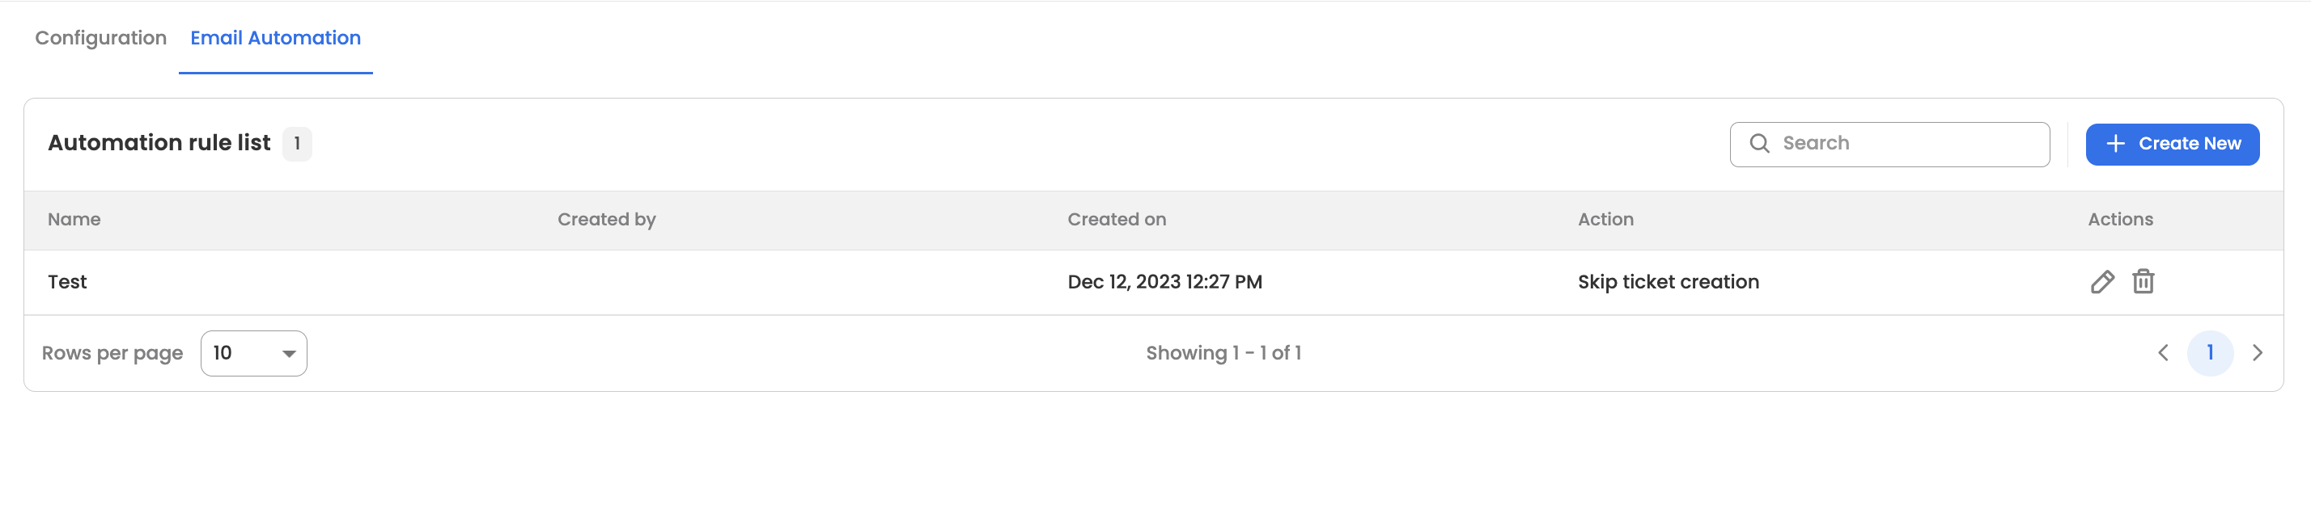
Task: Go to next page arrow
Action: click(2257, 353)
